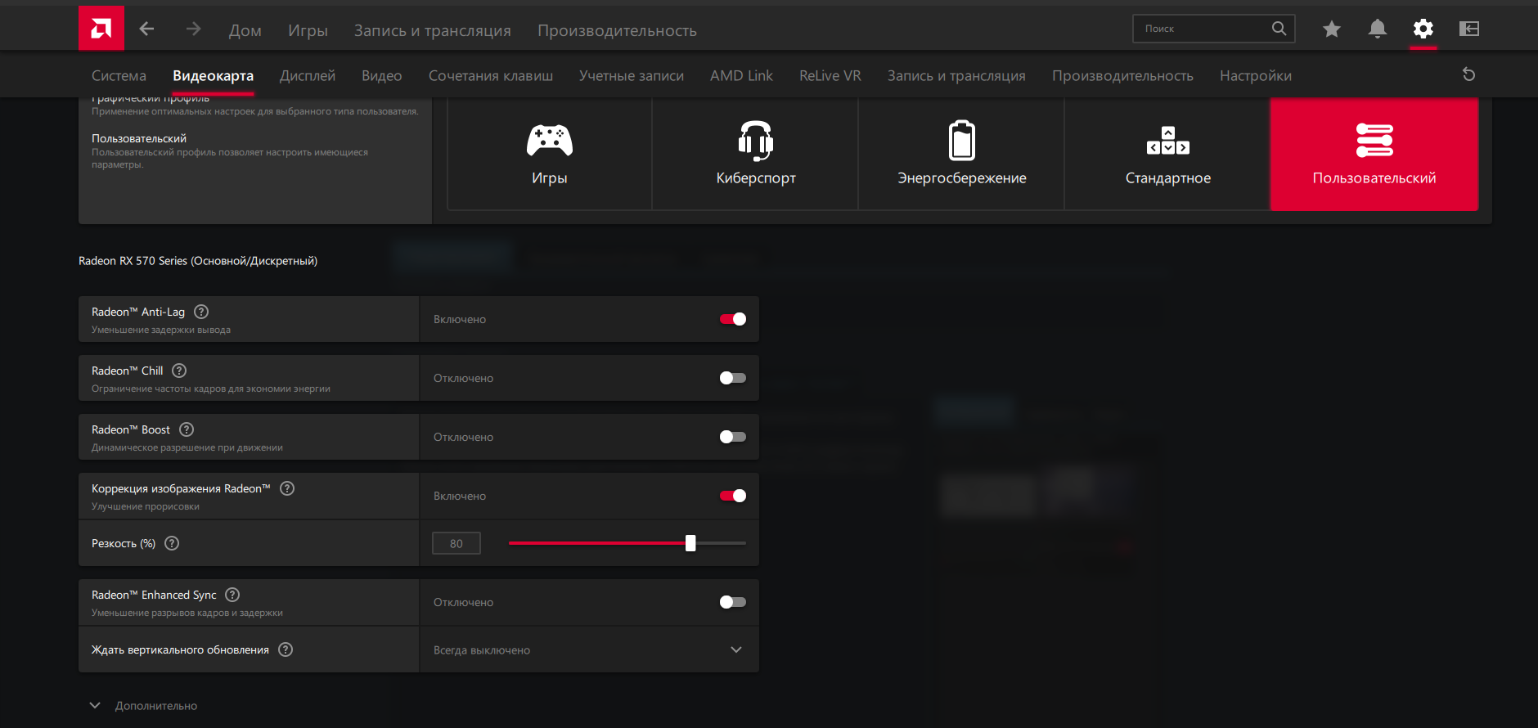Open help for Коррекция изображения Radeon
This screenshot has width=1538, height=728.
click(287, 488)
